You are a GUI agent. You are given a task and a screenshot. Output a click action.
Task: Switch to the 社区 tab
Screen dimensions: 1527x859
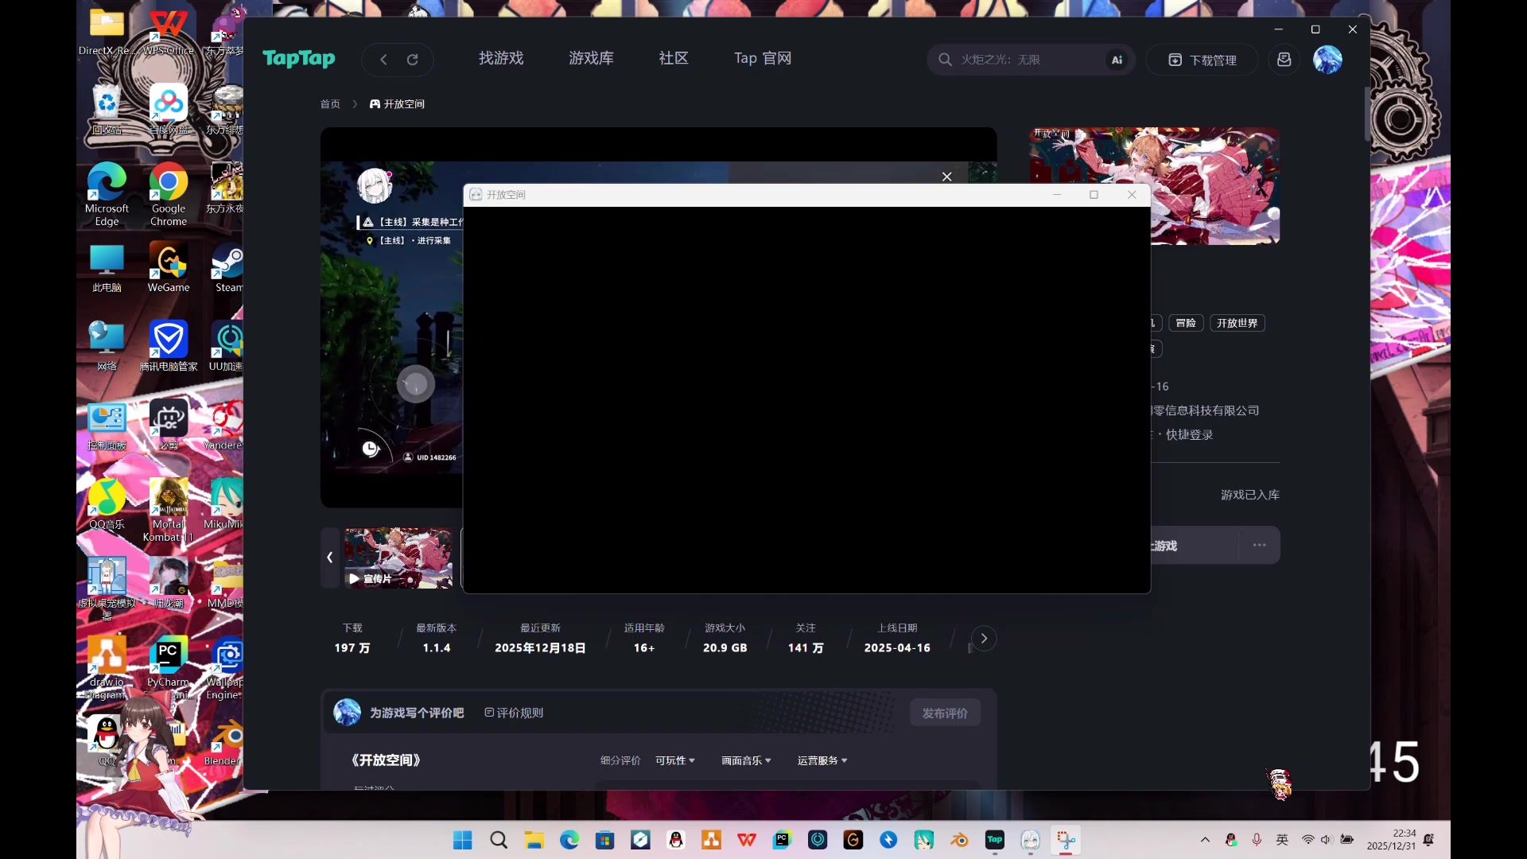point(673,58)
